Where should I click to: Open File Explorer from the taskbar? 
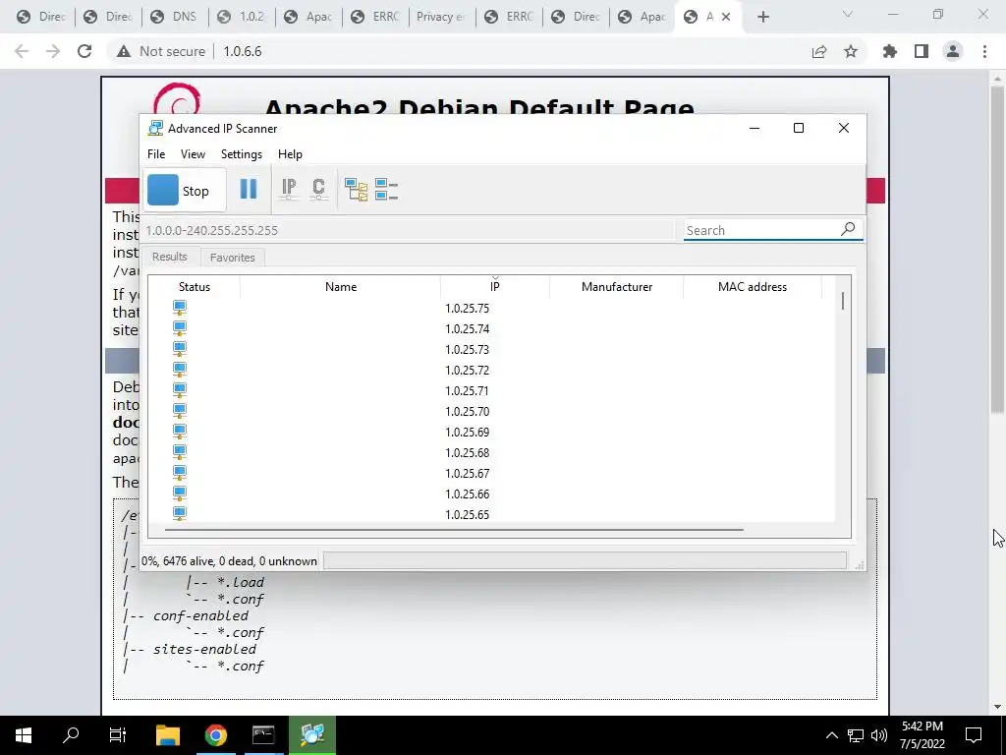pyautogui.click(x=168, y=734)
